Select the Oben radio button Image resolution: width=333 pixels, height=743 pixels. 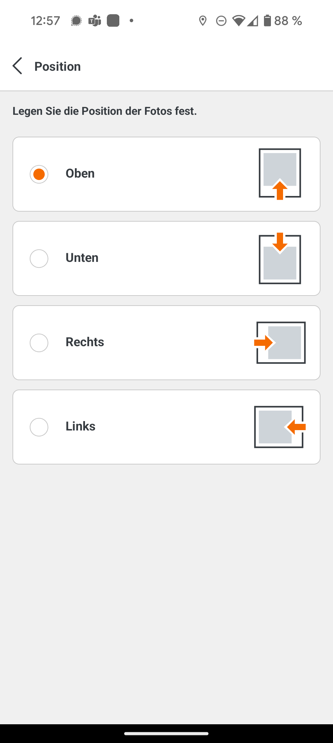[39, 174]
